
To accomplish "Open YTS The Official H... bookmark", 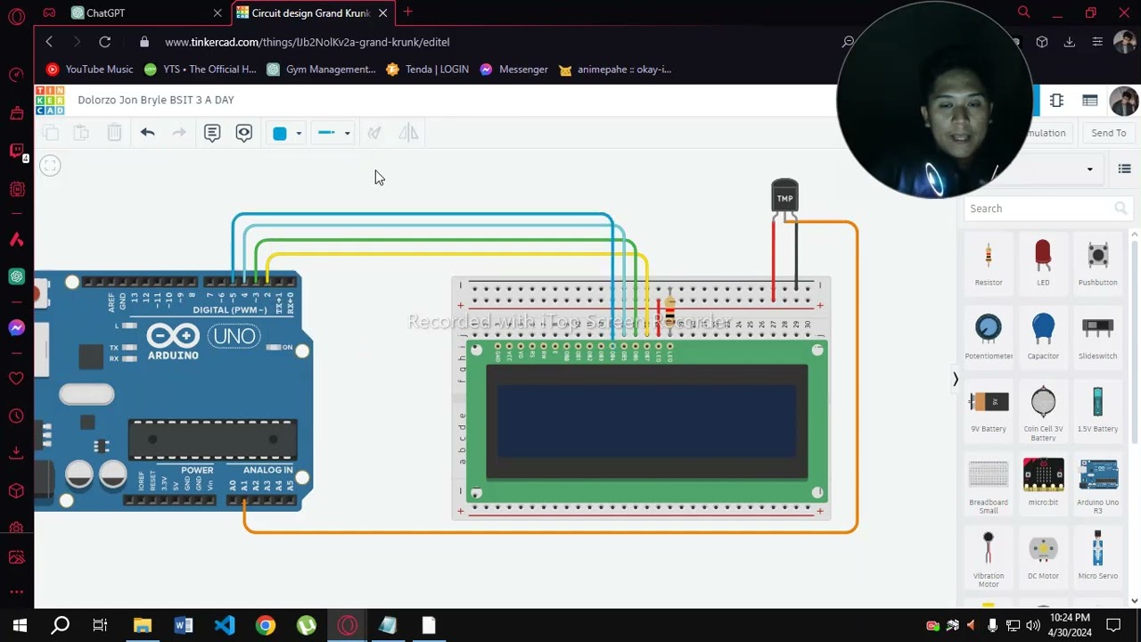I will point(201,70).
